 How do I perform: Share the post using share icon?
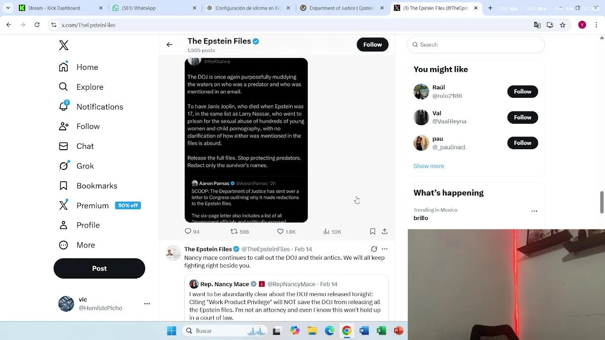(x=385, y=231)
